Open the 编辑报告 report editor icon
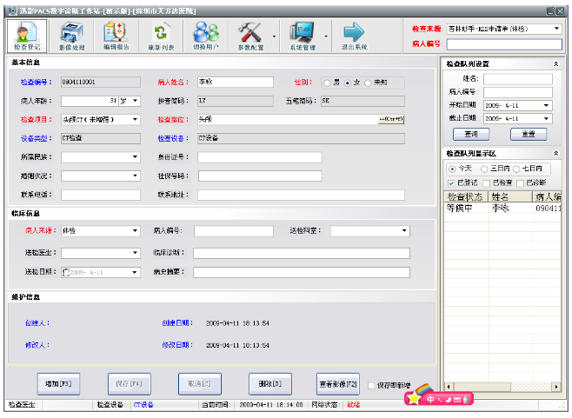Image resolution: width=572 pixels, height=418 pixels. 116,36
